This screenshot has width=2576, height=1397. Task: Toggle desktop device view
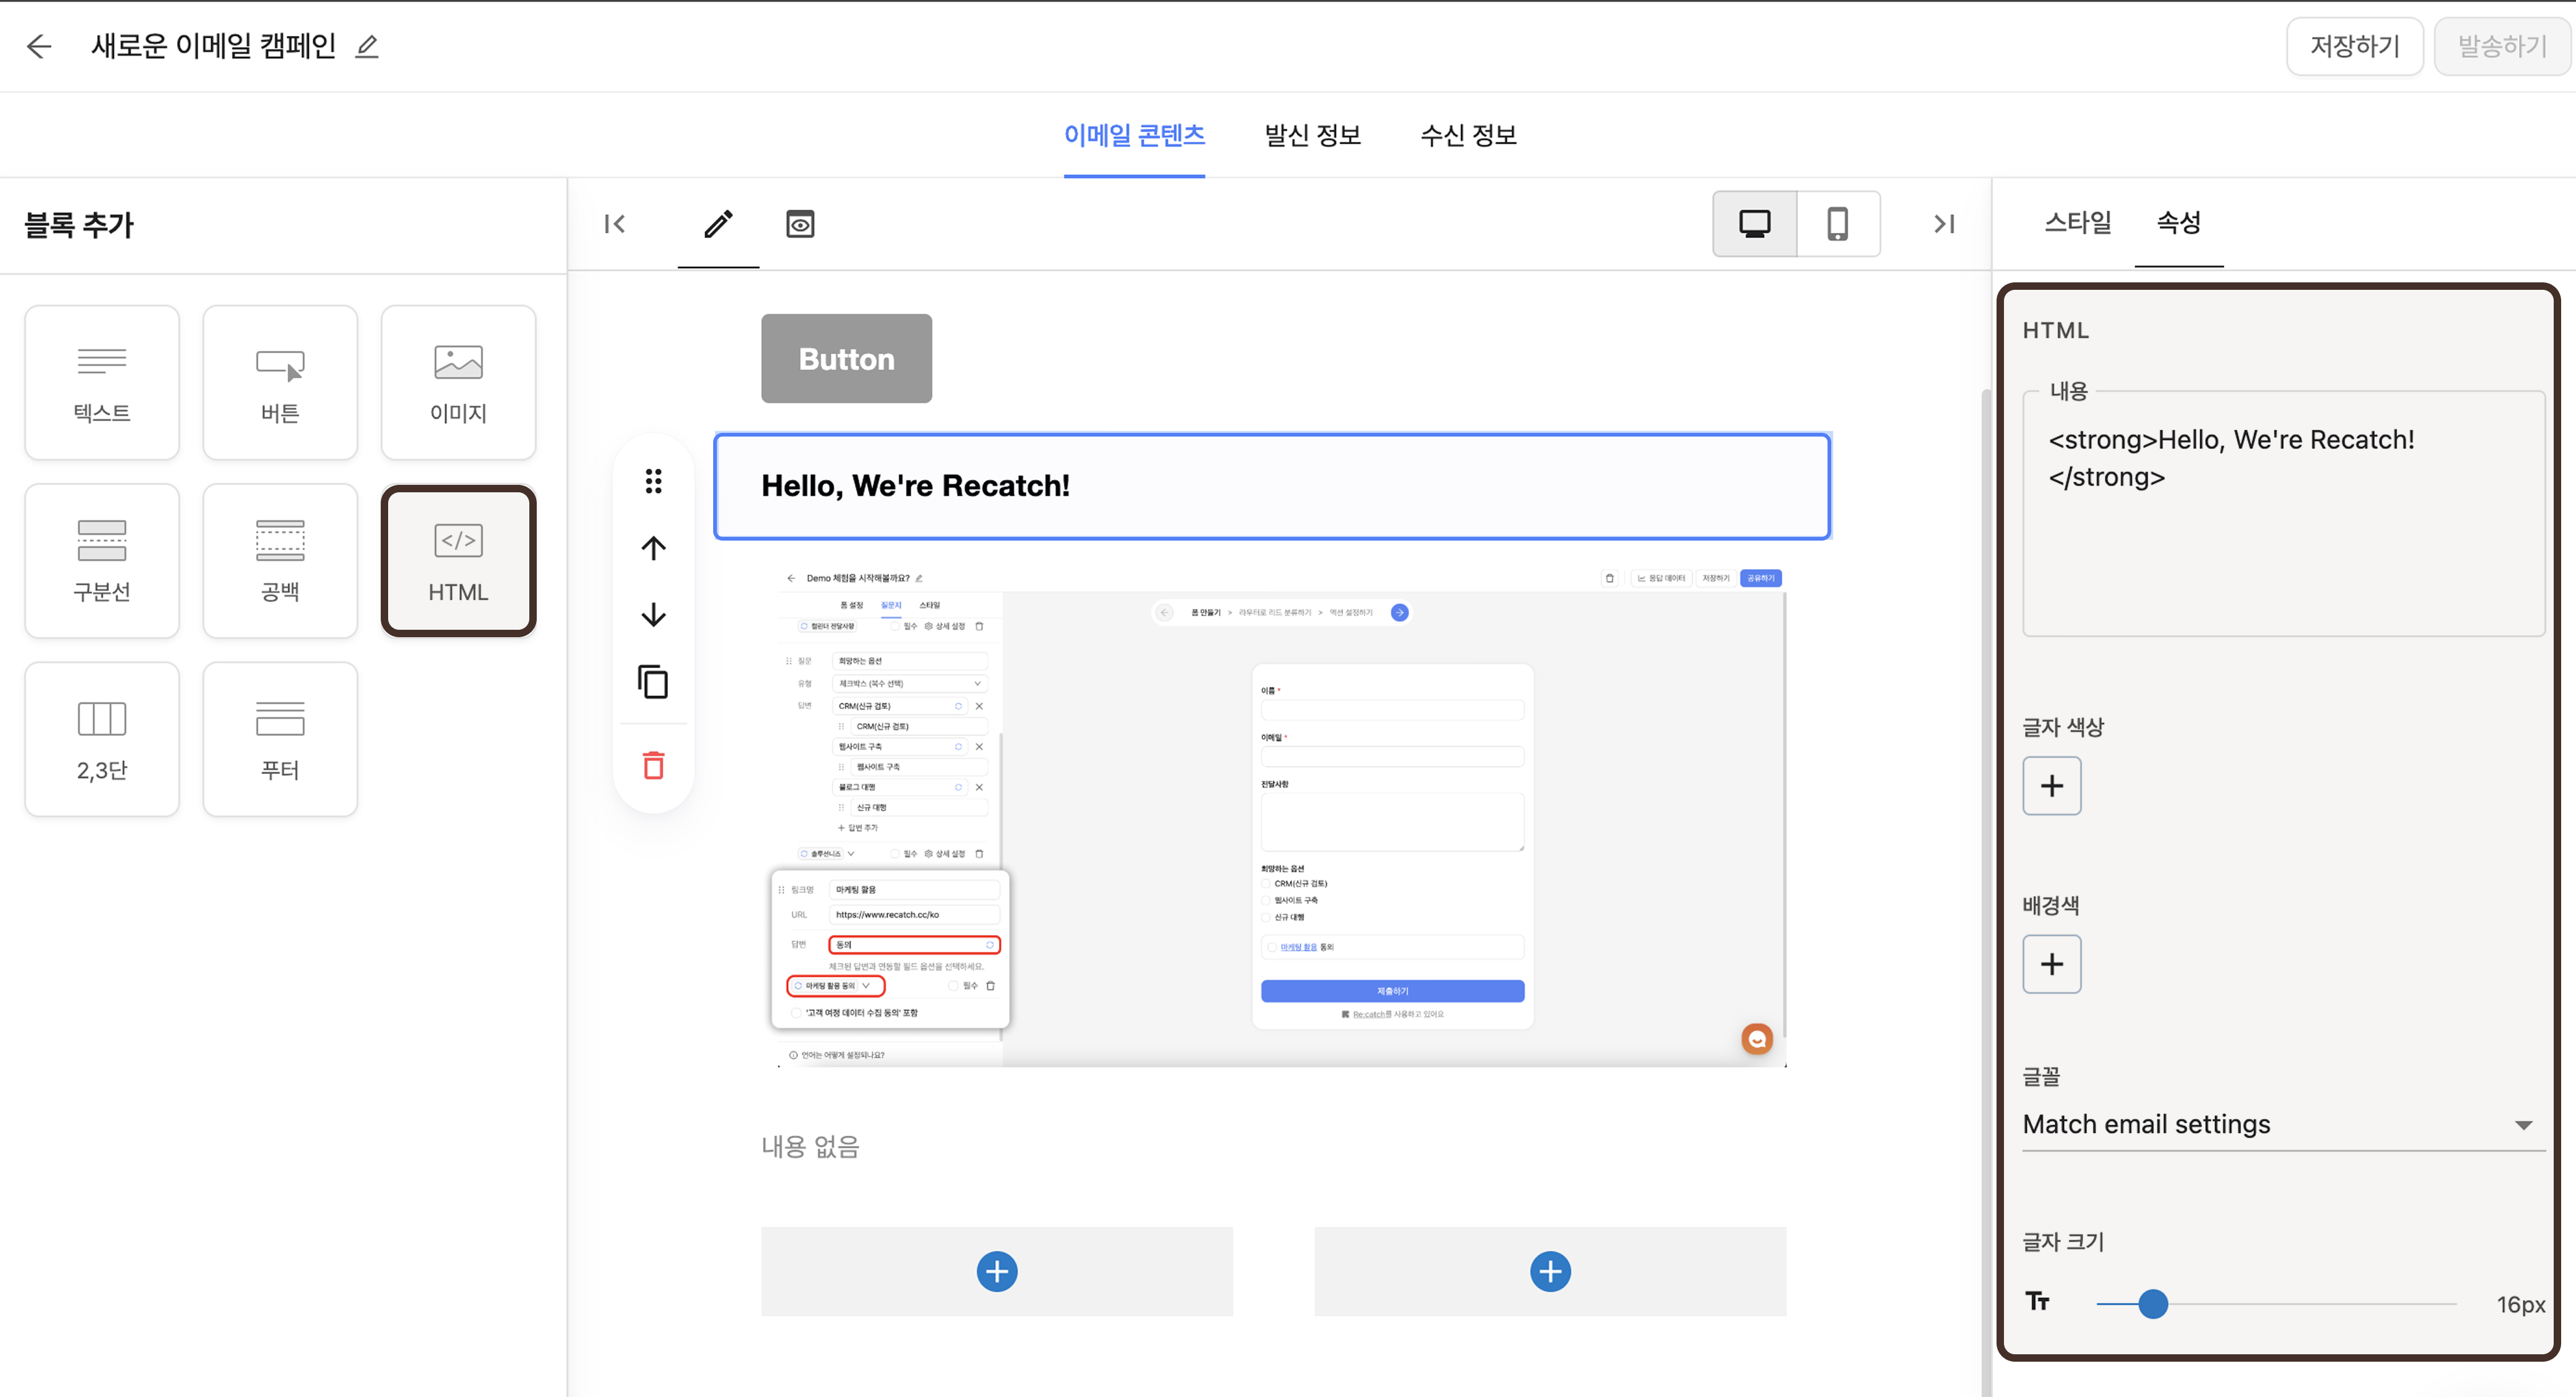pyautogui.click(x=1754, y=224)
